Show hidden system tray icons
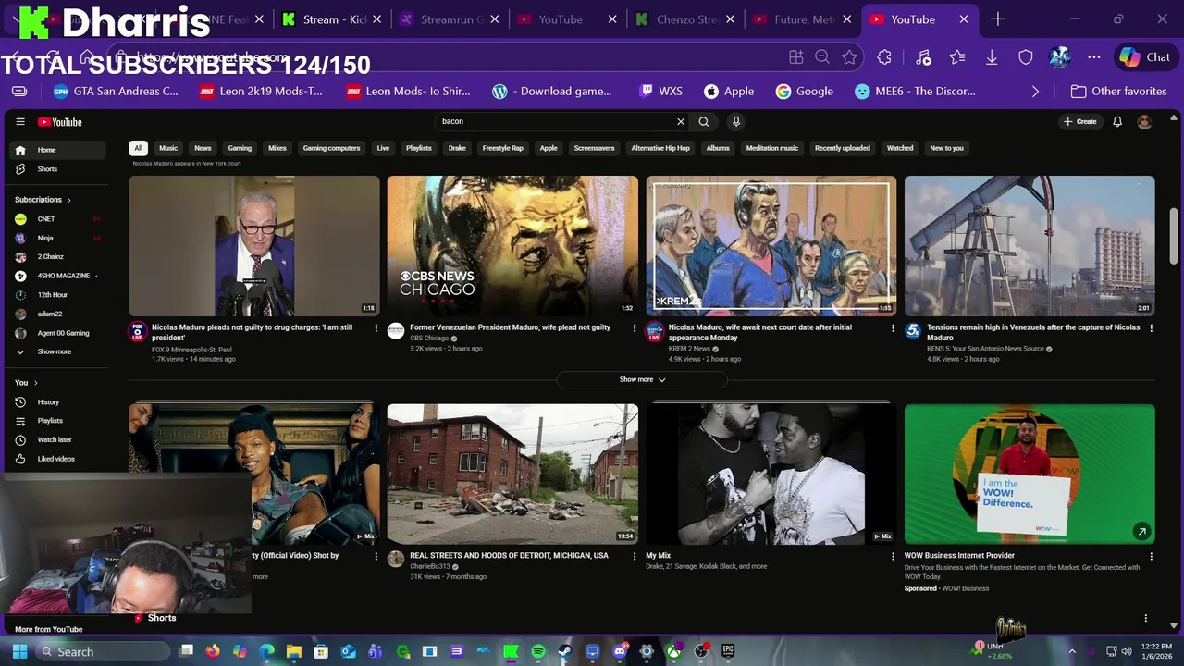 (1072, 651)
